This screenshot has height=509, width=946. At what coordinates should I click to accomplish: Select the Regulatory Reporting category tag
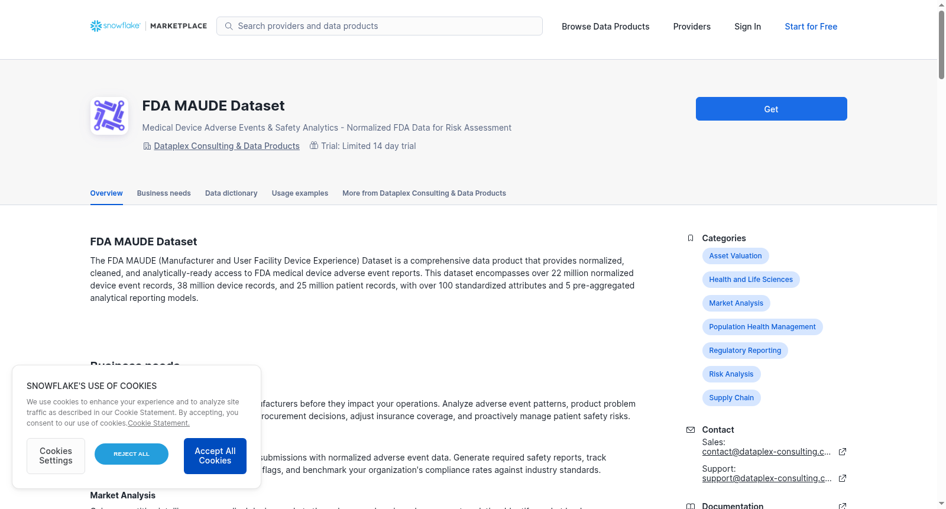[x=745, y=351]
